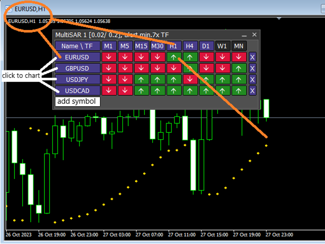The width and height of the screenshot is (325, 244).
Task: Toggle the W1 timeframe column
Action: pos(223,46)
